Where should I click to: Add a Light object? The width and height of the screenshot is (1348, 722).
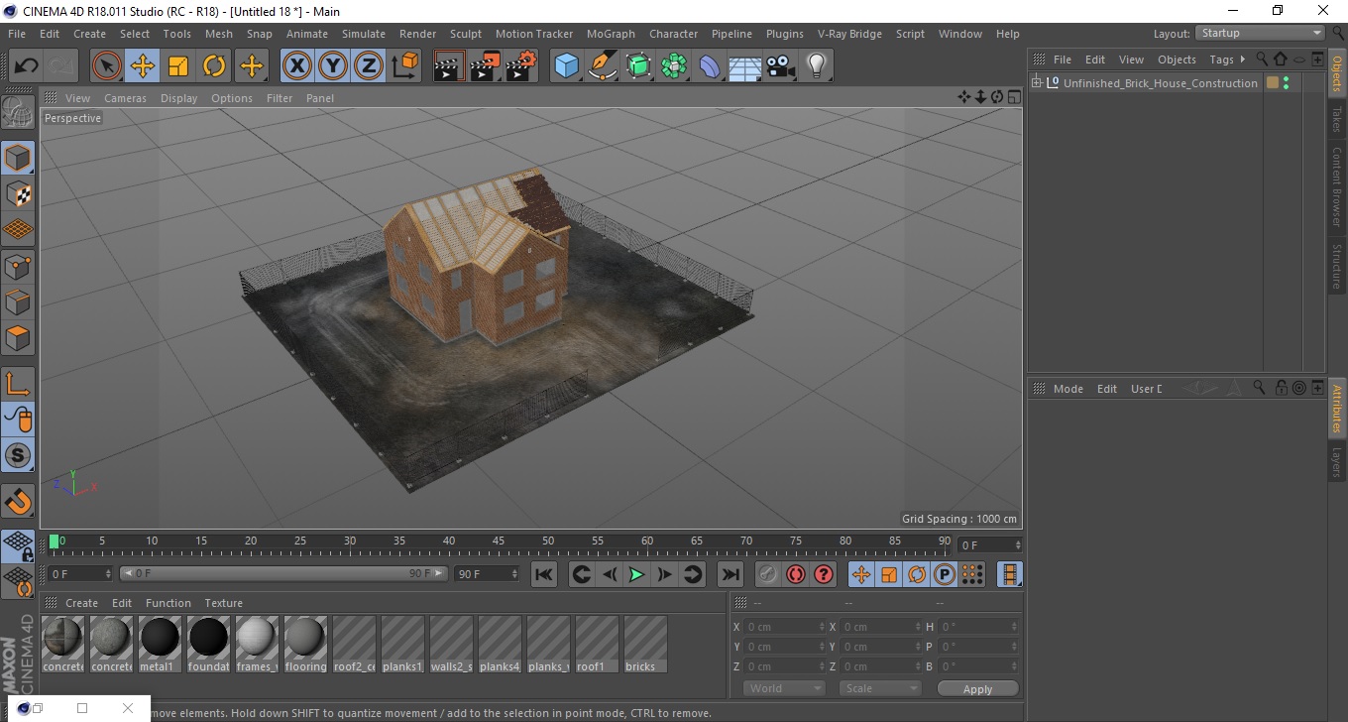tap(816, 66)
